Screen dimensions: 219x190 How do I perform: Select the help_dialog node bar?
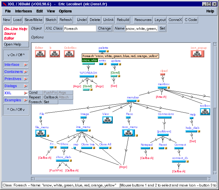click(x=191, y=131)
